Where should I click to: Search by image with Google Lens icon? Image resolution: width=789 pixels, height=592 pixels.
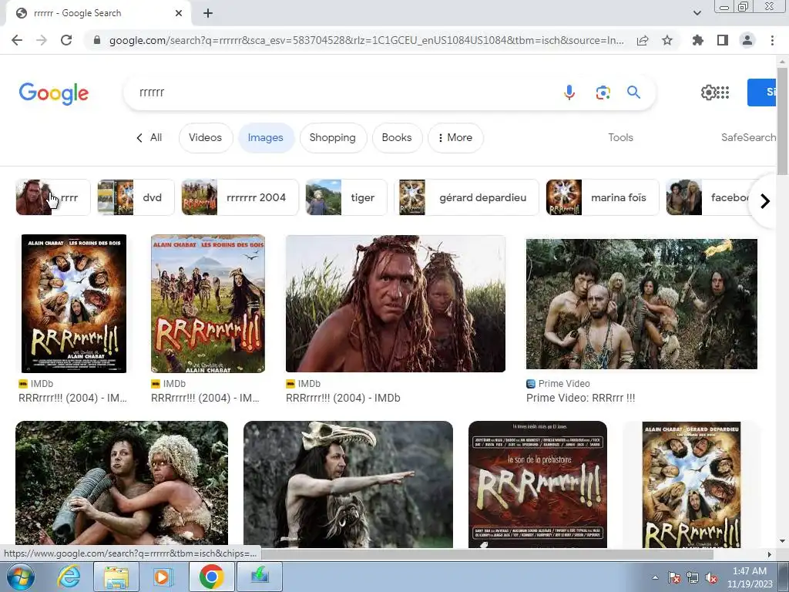(603, 92)
